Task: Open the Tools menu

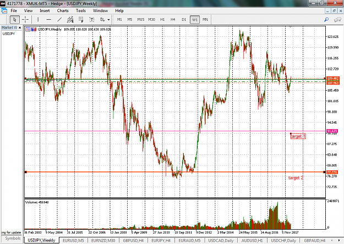Action: [81, 10]
